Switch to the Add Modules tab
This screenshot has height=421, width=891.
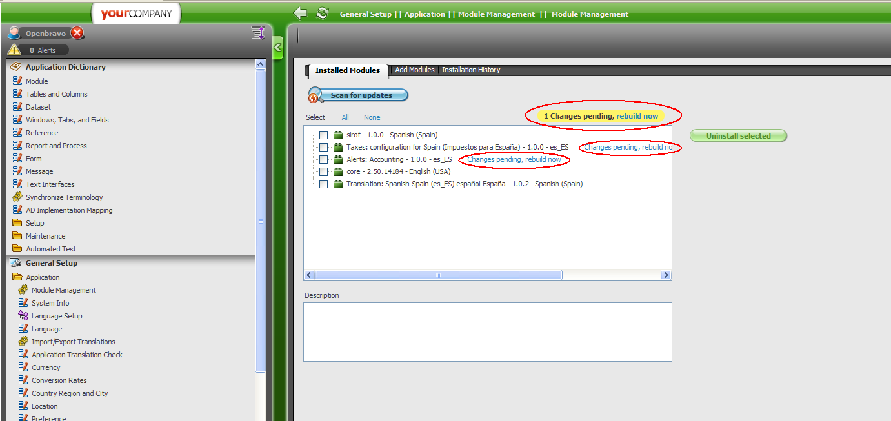(x=415, y=70)
